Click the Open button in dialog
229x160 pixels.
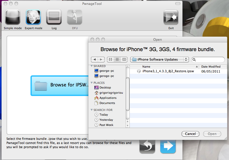tap(212, 134)
